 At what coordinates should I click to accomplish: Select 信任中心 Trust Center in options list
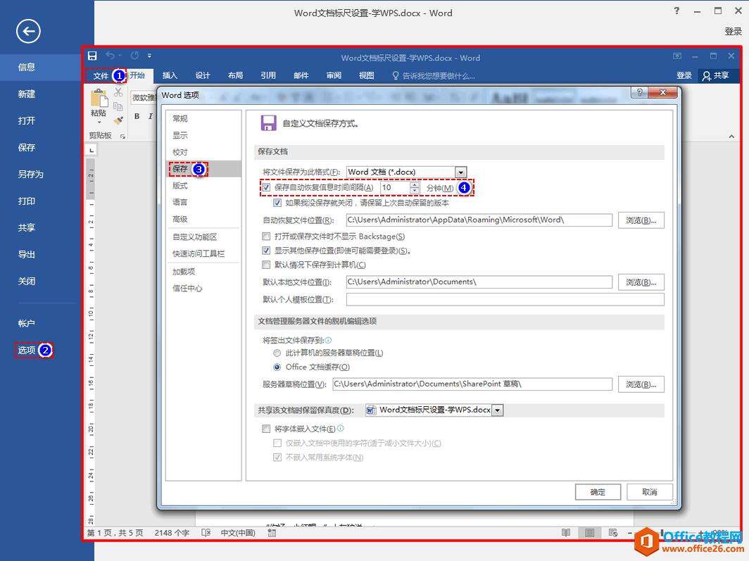click(x=204, y=289)
